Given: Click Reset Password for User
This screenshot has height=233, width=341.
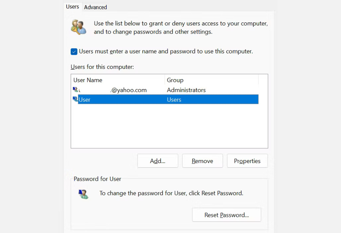Looking at the screenshot, I should coord(226,215).
